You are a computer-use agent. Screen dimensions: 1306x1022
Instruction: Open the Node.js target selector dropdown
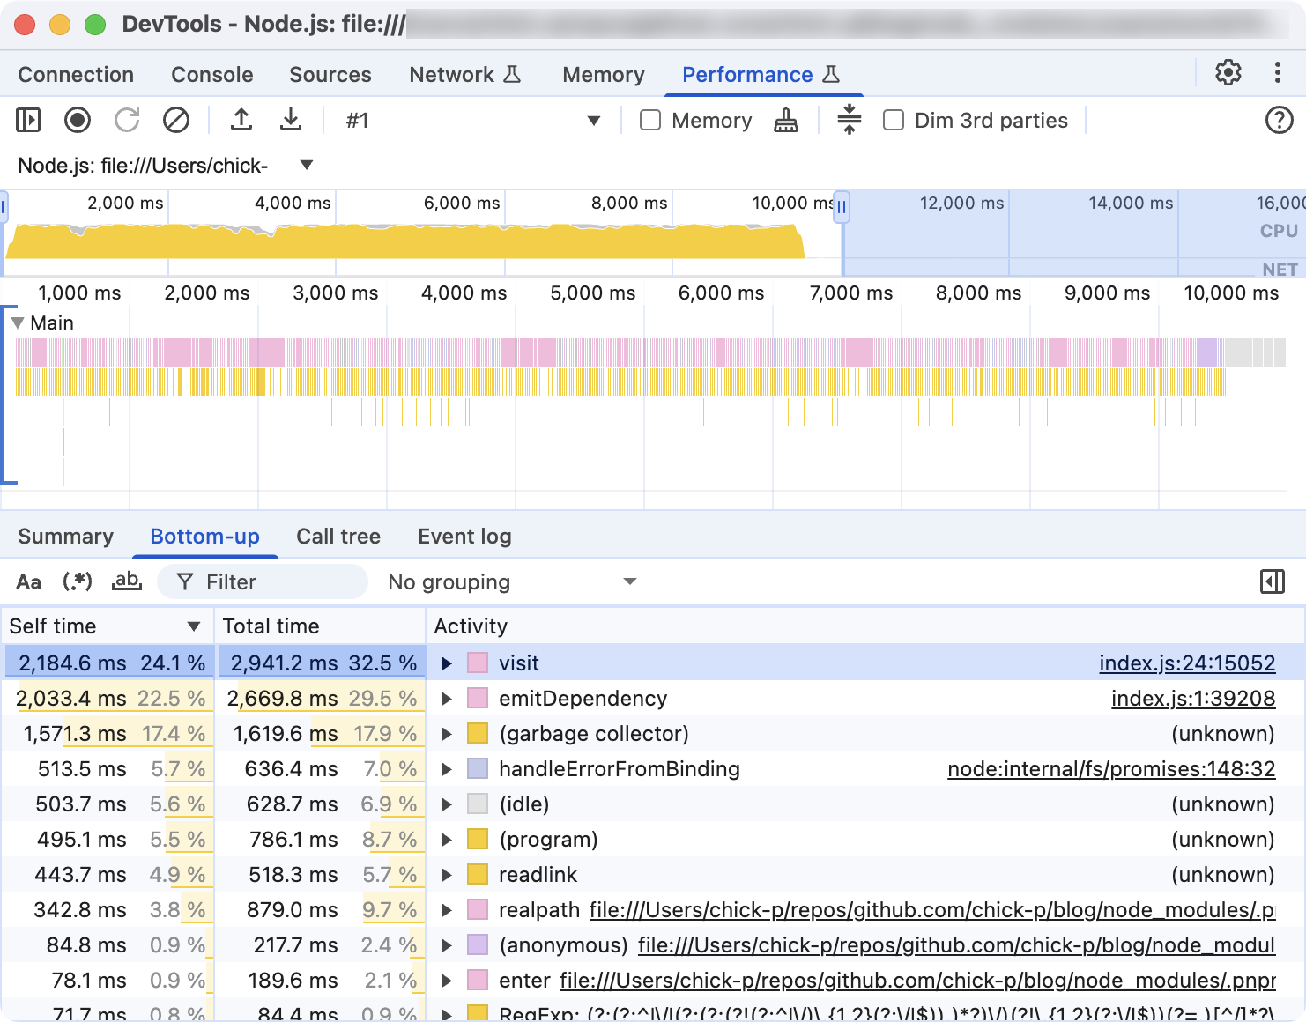166,166
